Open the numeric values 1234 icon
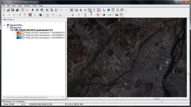 pyautogui.click(x=118, y=10)
